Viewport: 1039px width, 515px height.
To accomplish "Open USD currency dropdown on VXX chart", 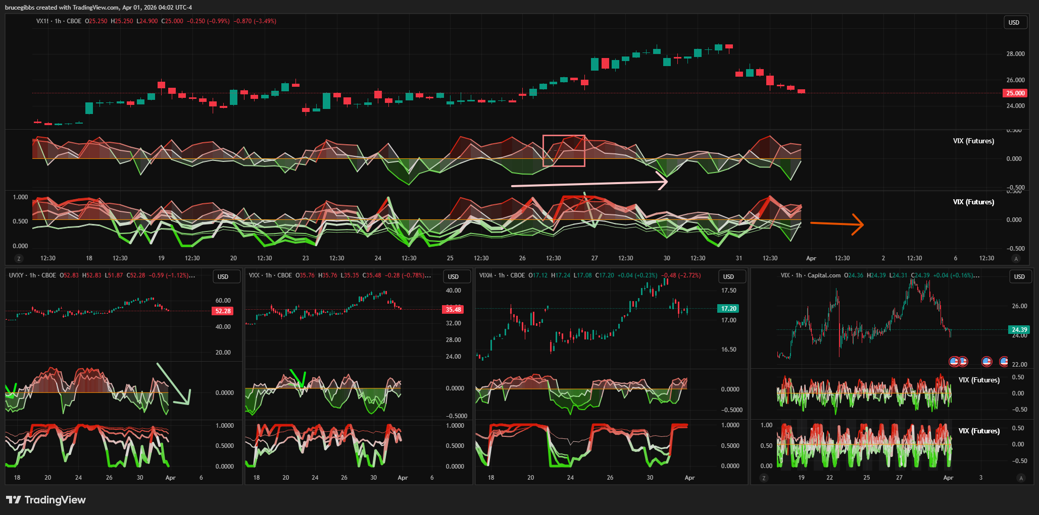I will [x=453, y=277].
